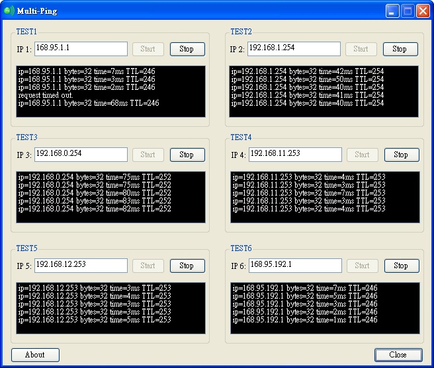Click TEST2 result line with time=50ms
434x368 pixels.
click(308, 79)
